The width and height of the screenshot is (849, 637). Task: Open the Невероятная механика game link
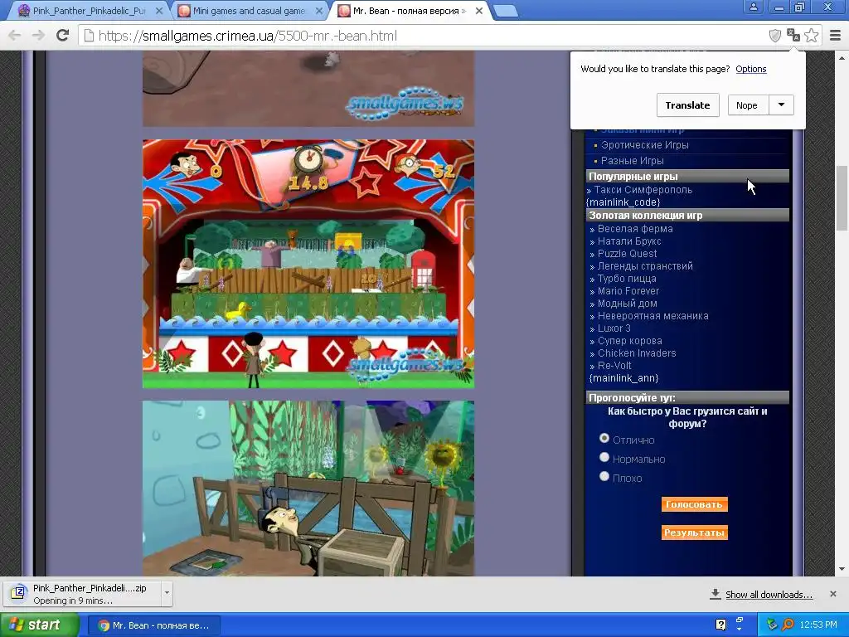point(653,316)
